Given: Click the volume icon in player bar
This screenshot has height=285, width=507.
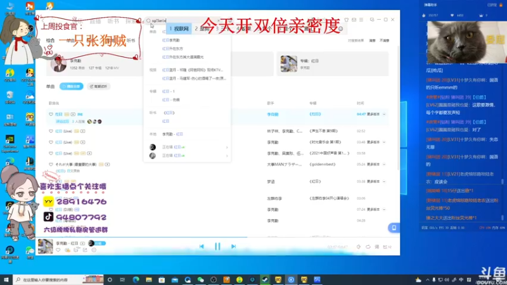Looking at the screenshot, I should 359,247.
